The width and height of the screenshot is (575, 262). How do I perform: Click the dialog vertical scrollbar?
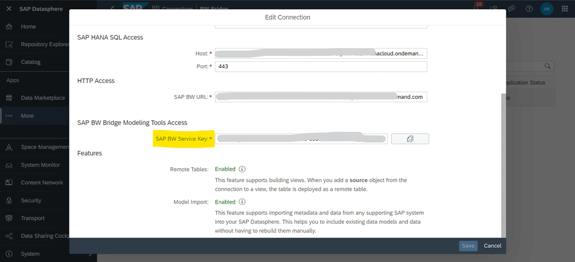(504, 165)
